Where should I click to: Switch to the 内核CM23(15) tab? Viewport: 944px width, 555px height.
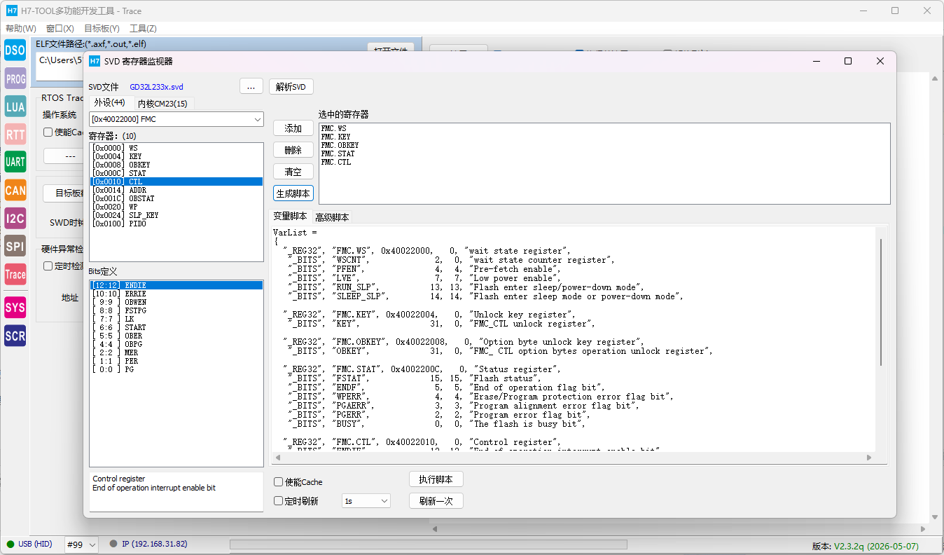(162, 104)
